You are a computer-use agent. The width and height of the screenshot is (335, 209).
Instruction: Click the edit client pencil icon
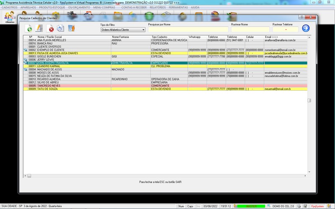click(39, 28)
